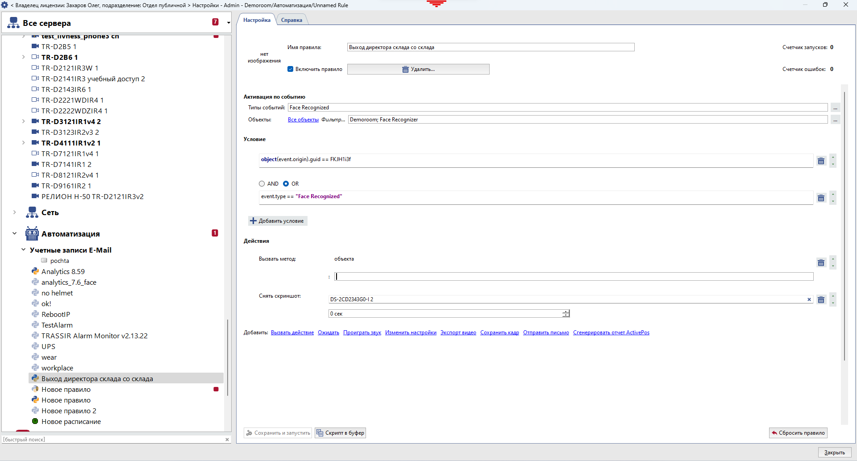This screenshot has height=461, width=857.
Task: Increase the 0 сек delay with the stepper
Action: (565, 312)
